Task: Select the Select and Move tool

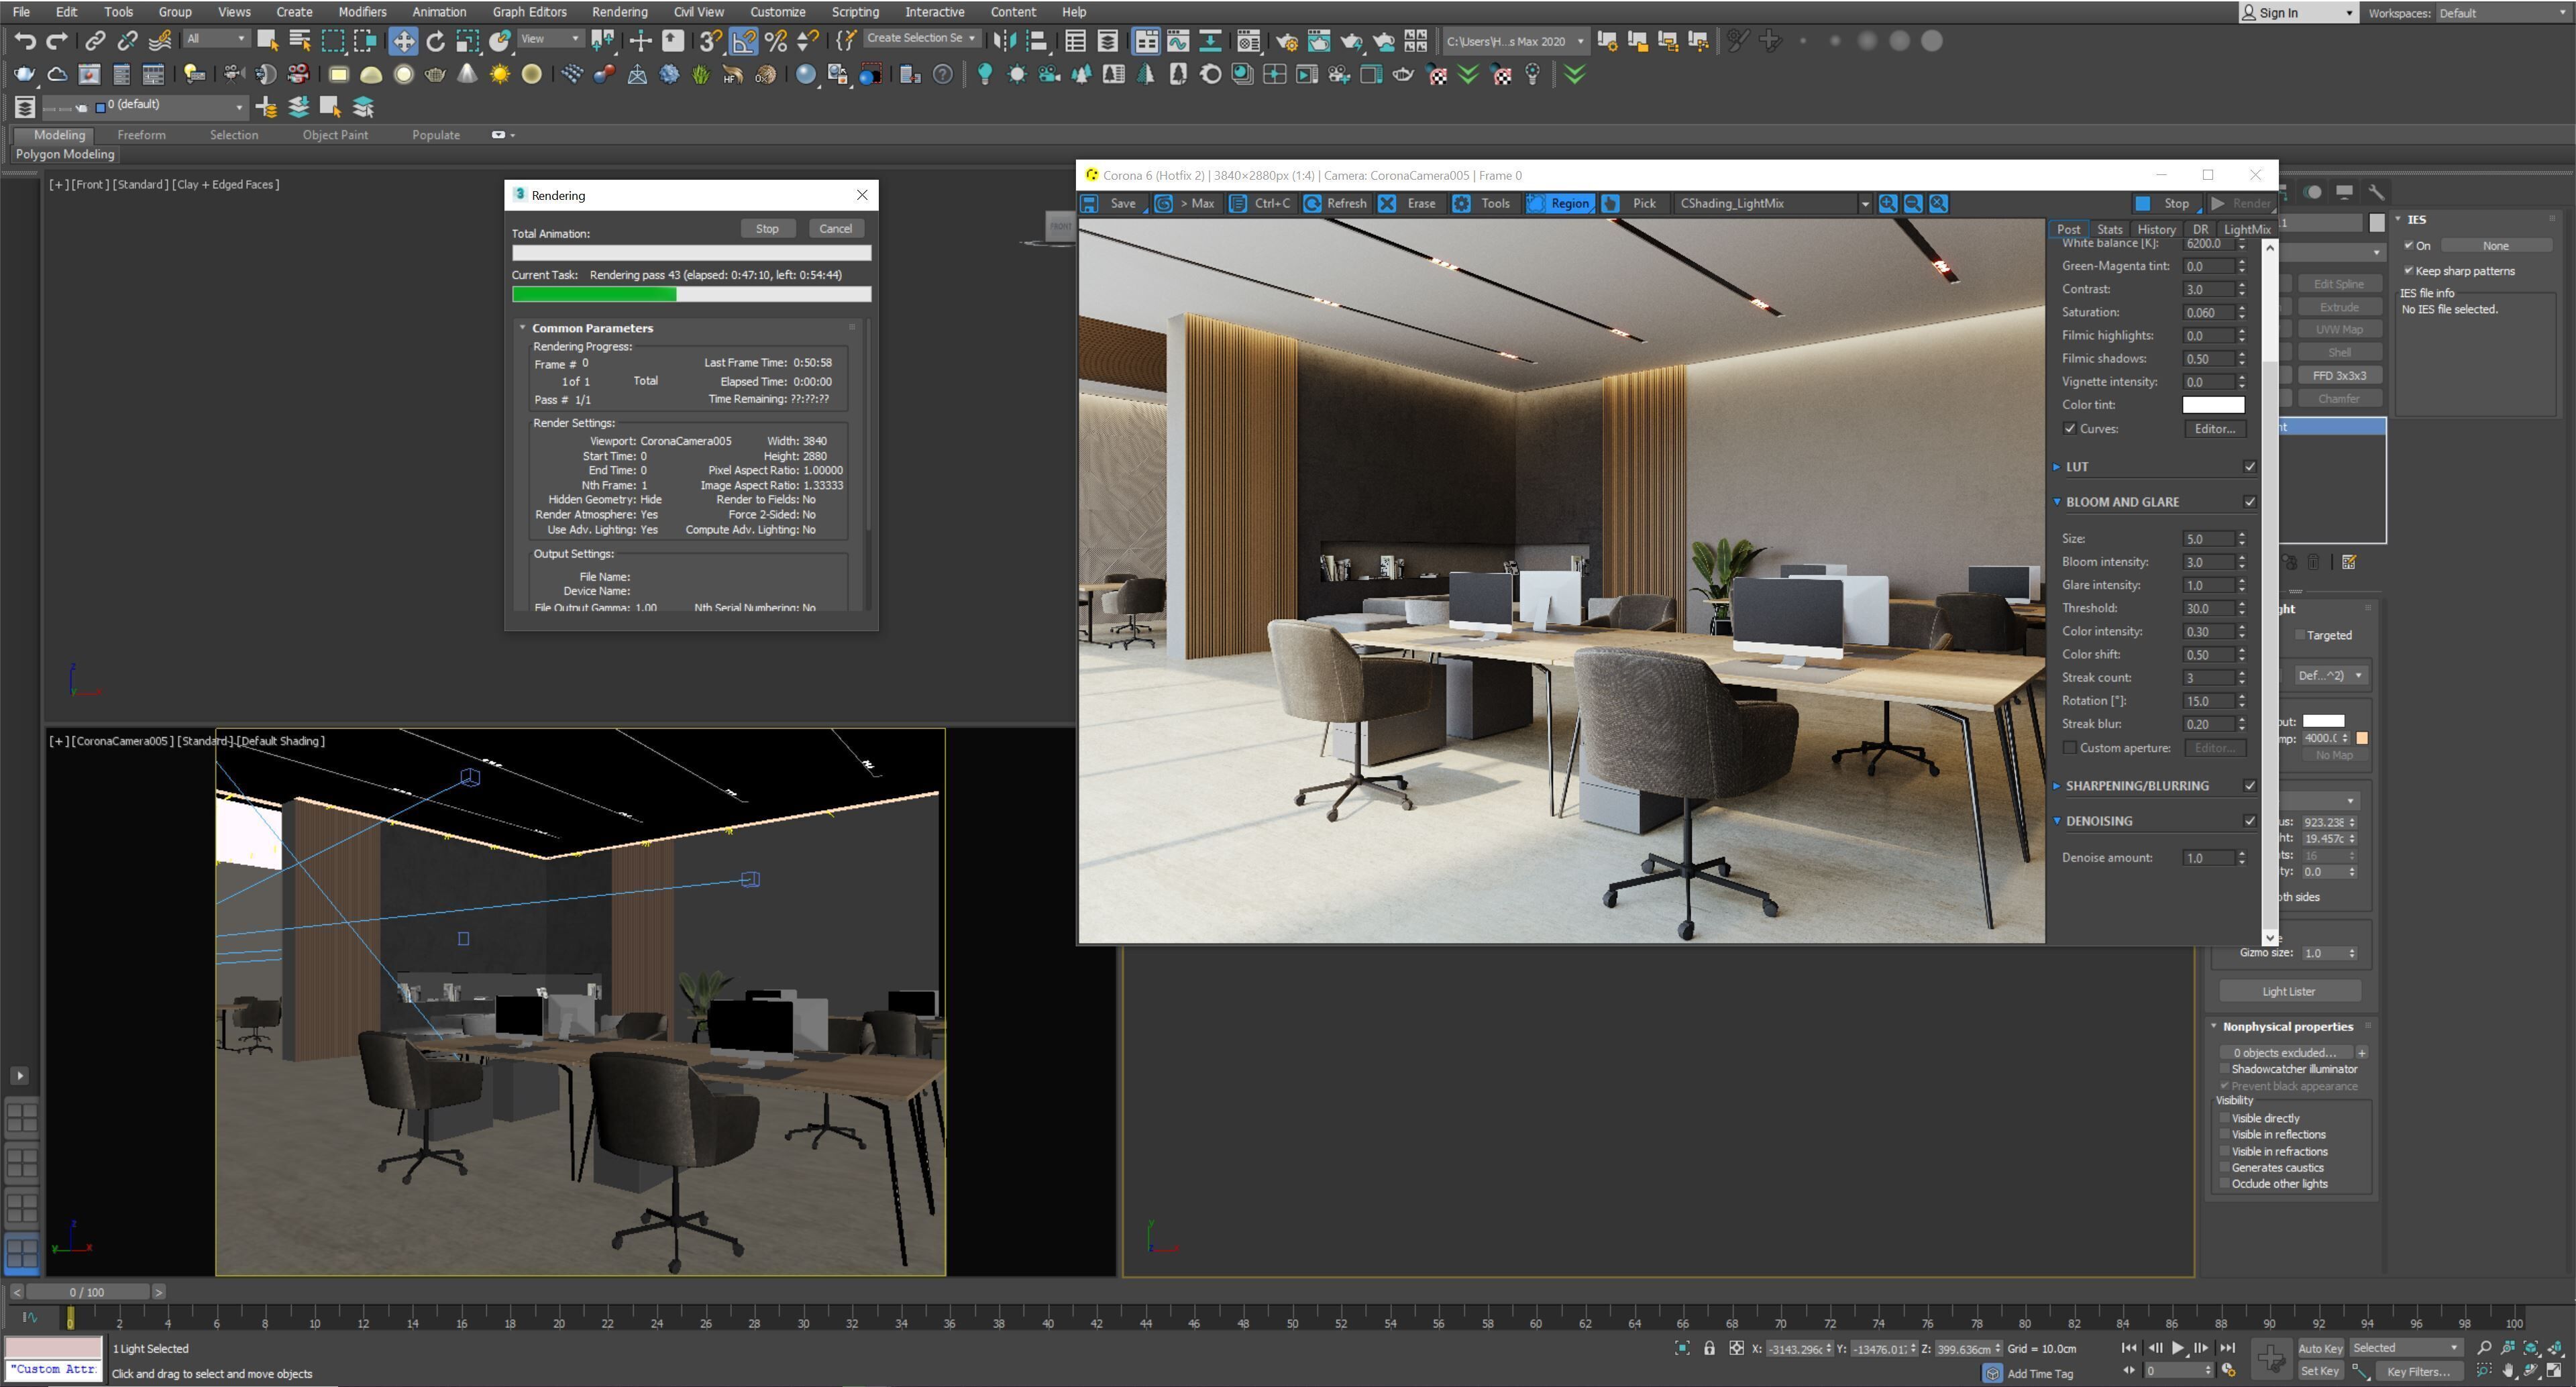Action: click(403, 41)
